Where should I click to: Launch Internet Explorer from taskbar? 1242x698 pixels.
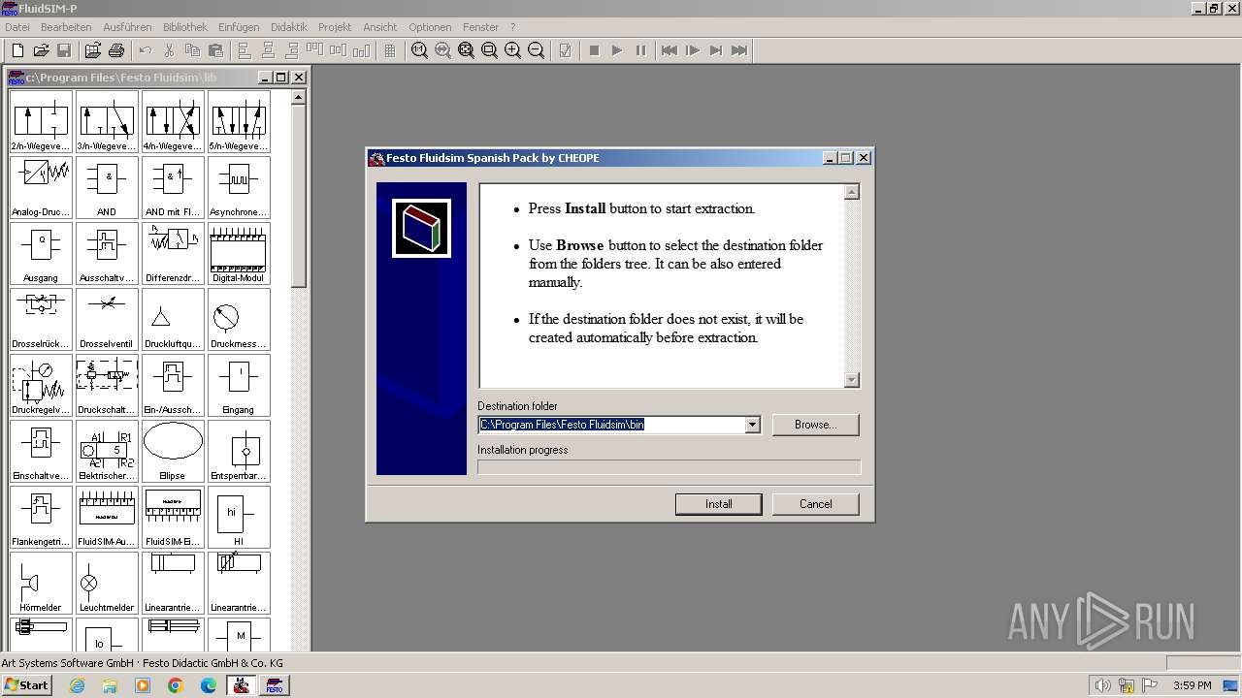[77, 685]
